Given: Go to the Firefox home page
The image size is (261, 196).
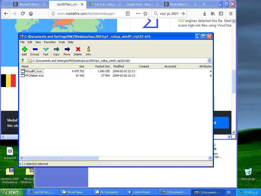Looking at the screenshot, I should (x=31, y=14).
